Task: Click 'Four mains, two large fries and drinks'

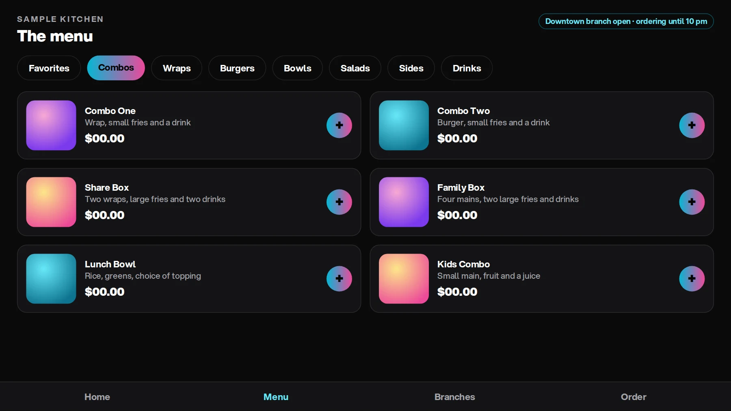Action: pos(508,199)
